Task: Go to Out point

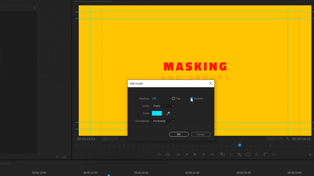Action: [212, 155]
